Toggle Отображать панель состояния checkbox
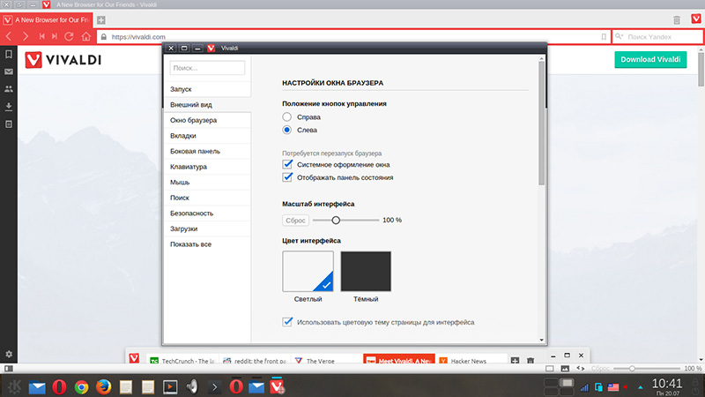The height and width of the screenshot is (397, 705). click(x=287, y=177)
